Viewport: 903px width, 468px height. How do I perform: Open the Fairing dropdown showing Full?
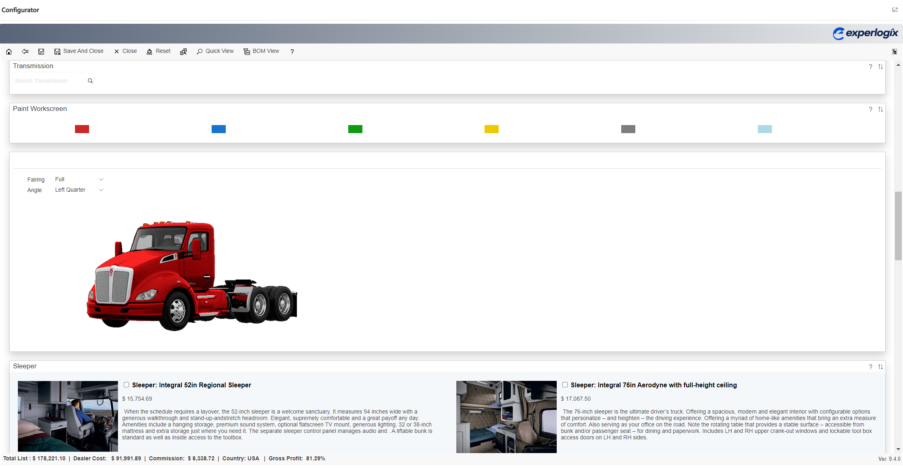tap(101, 179)
